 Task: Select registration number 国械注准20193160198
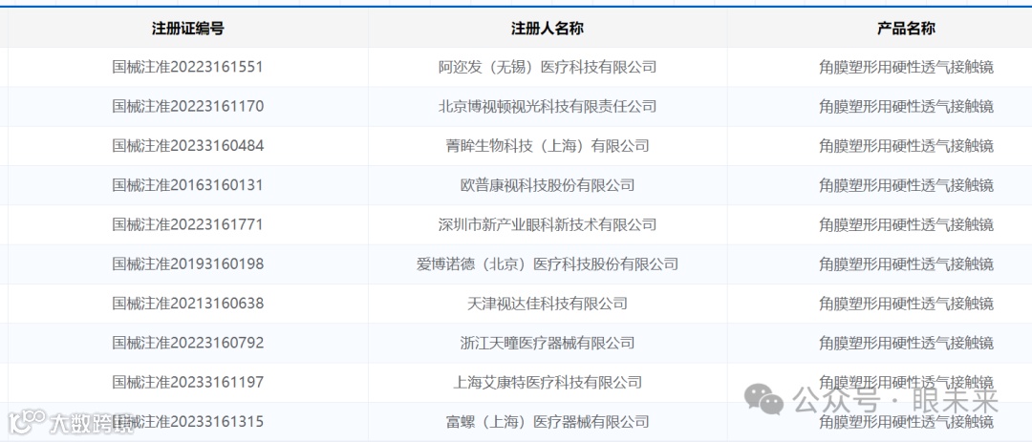point(187,264)
